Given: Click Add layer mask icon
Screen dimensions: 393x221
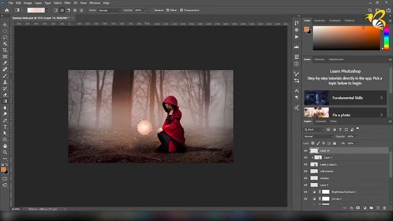Looking at the screenshot, I should pos(358,208).
